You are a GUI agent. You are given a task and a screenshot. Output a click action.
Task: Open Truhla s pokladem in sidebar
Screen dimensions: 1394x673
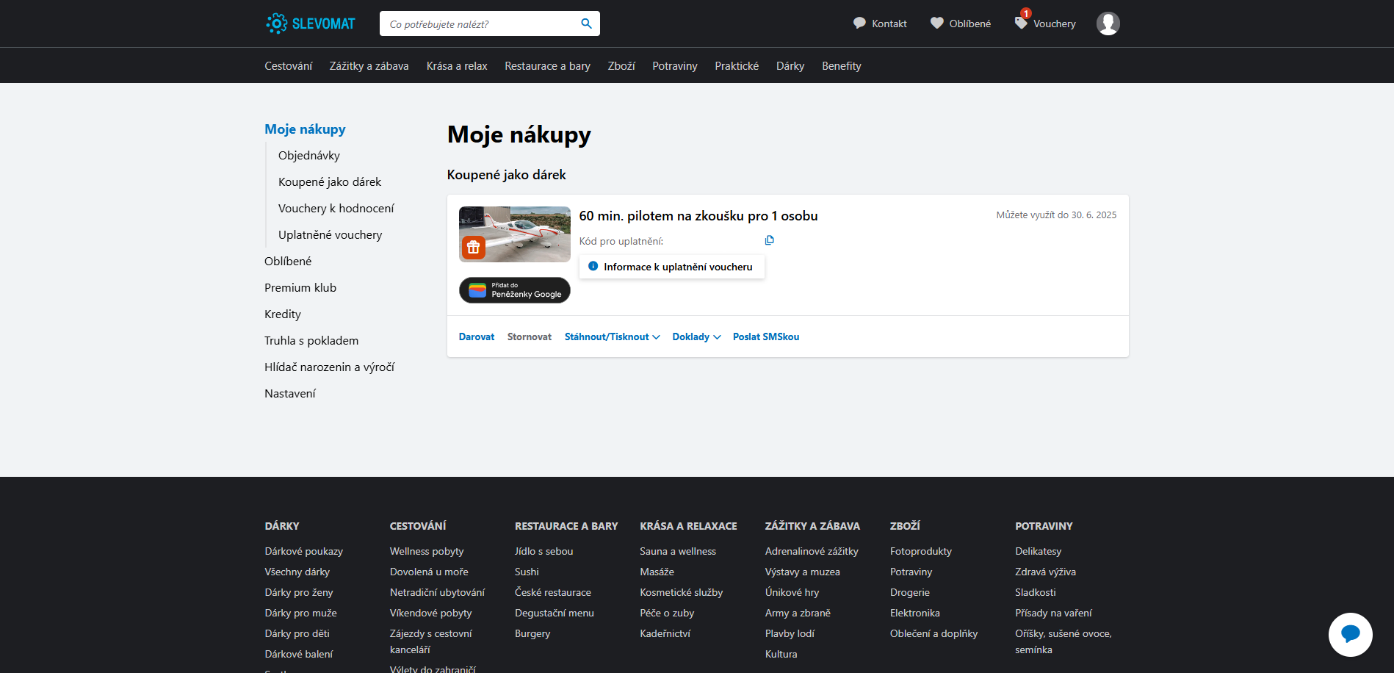311,341
